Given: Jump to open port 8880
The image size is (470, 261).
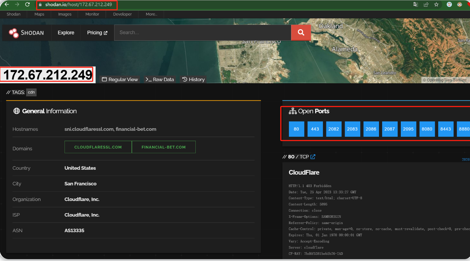Looking at the screenshot, I should (463, 129).
